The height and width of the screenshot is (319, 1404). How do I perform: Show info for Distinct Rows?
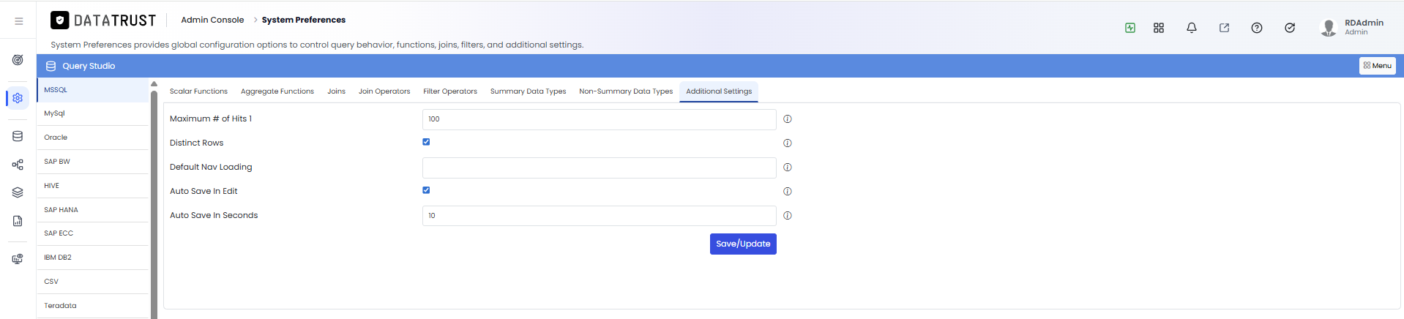tap(788, 143)
